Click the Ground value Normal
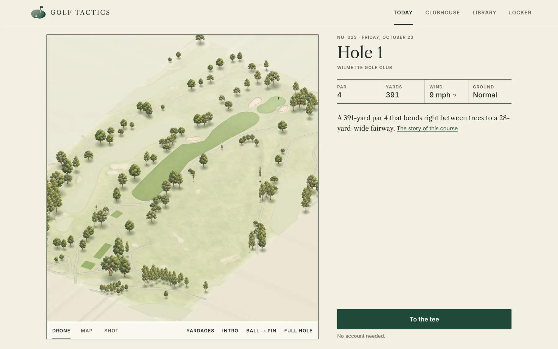Viewport: 558px width, 349px height. coord(485,95)
